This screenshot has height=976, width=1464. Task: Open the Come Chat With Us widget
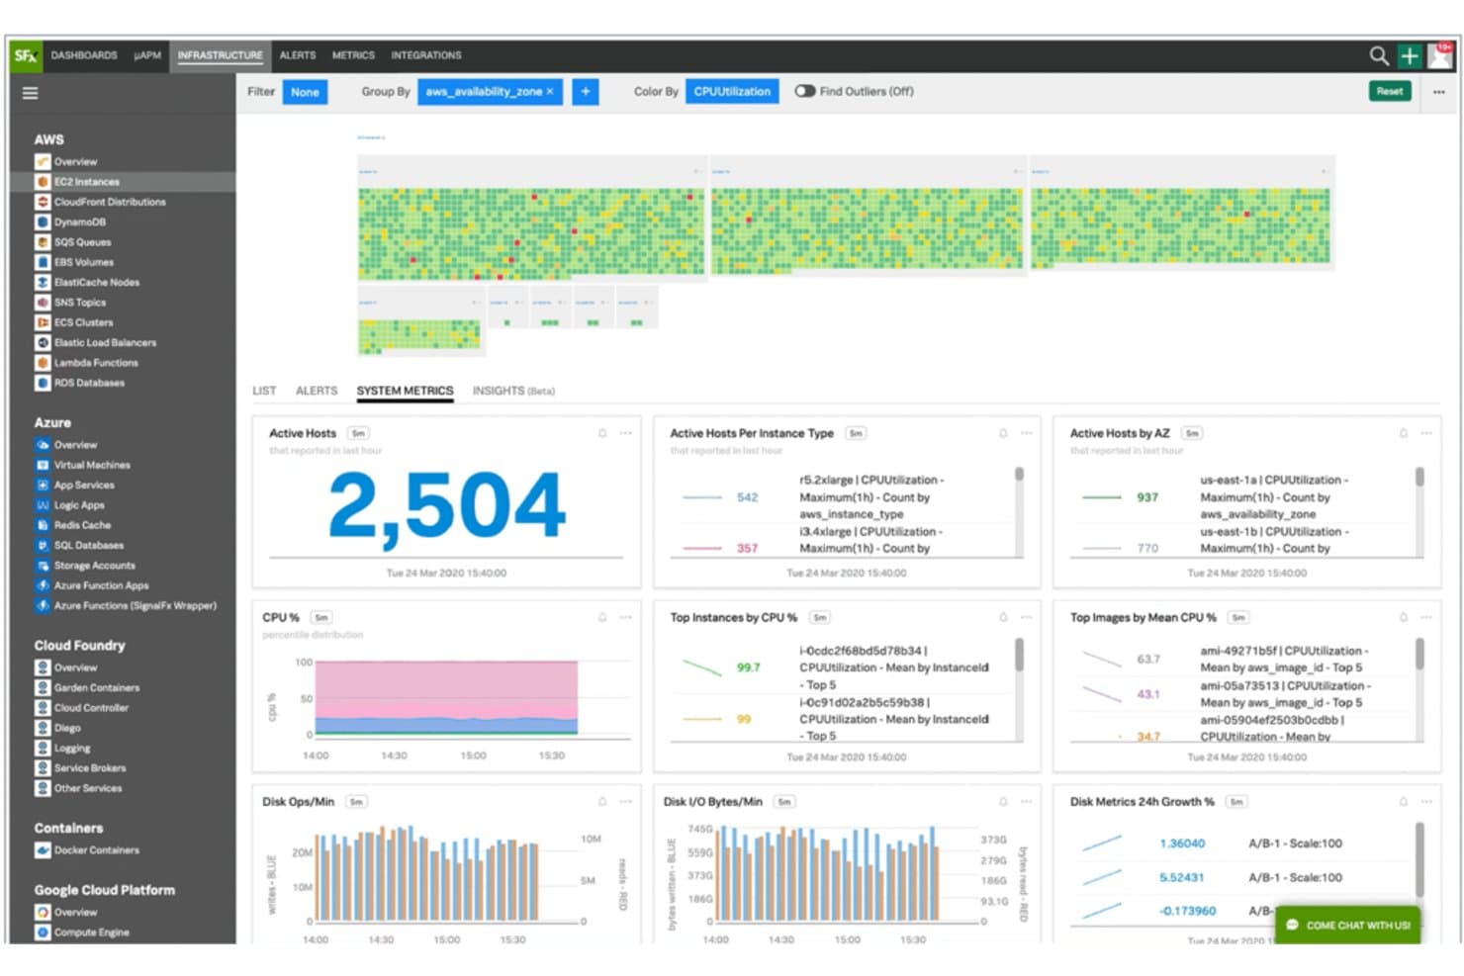pos(1347,926)
